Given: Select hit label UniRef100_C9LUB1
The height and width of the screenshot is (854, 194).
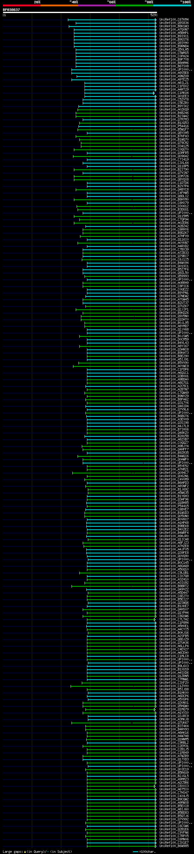Looking at the screenshot, I should click(x=174, y=573).
